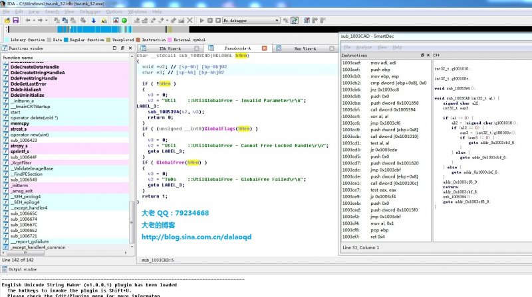
Task: Click the Output window panel icon
Action: (x=5, y=269)
